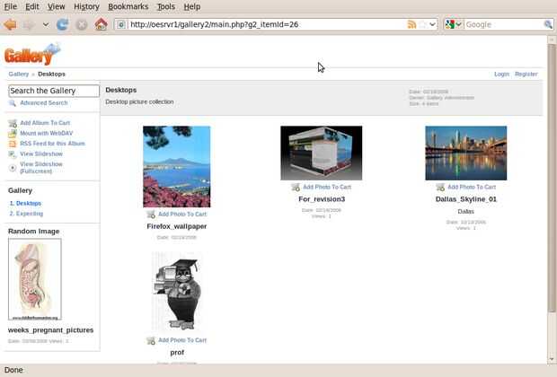Open the Advanced Search link
This screenshot has height=377, width=557.
[44, 103]
